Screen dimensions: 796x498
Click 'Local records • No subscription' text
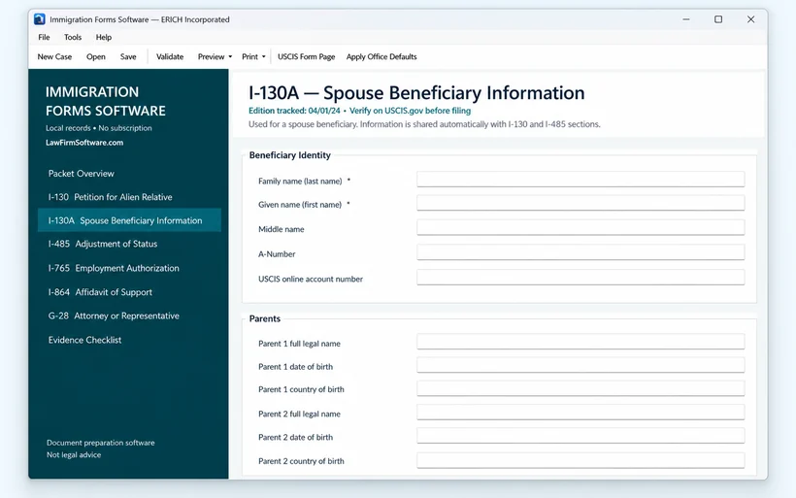tap(98, 128)
